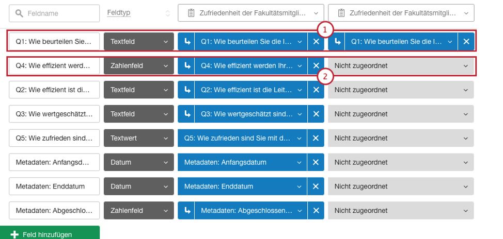The image size is (503, 239).
Task: Remove the Q3 mapping using X icon
Action: [316, 114]
